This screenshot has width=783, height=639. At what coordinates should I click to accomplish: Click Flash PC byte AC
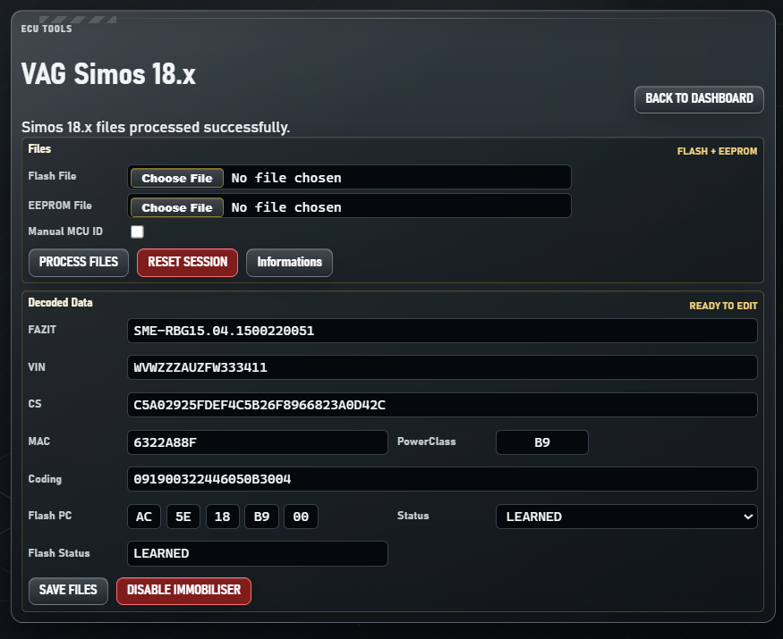pos(144,517)
